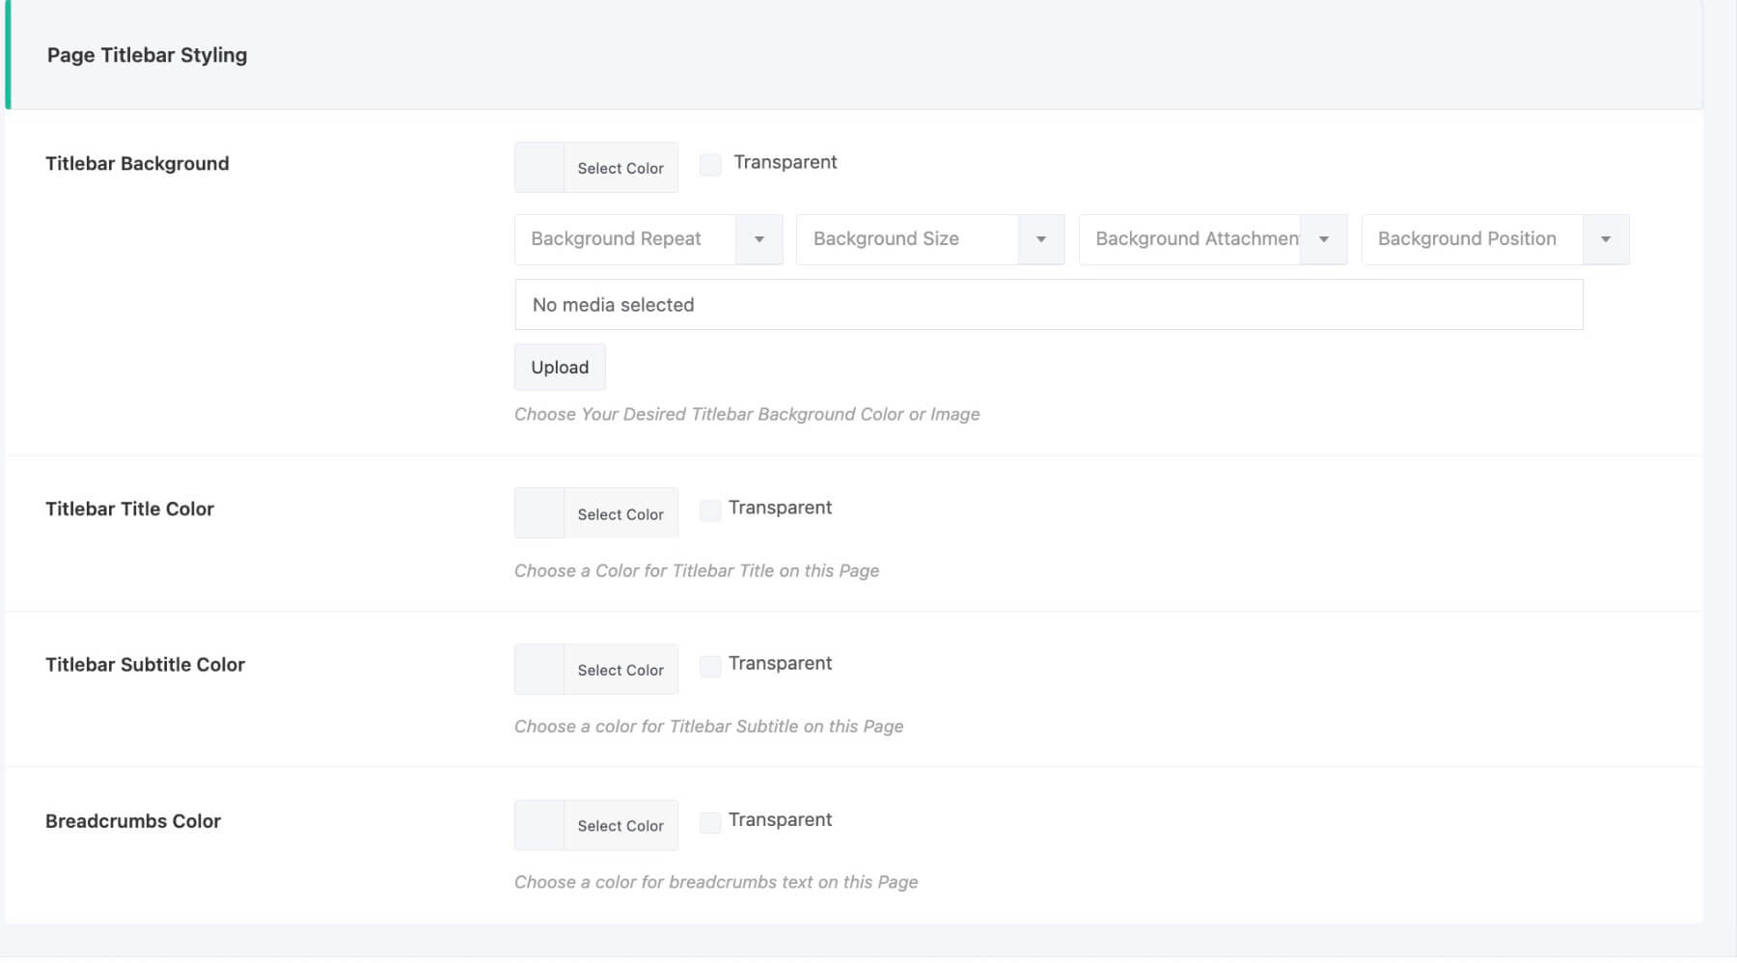Image resolution: width=1737 pixels, height=963 pixels.
Task: Check Transparent for Titlebar Background
Action: (710, 164)
